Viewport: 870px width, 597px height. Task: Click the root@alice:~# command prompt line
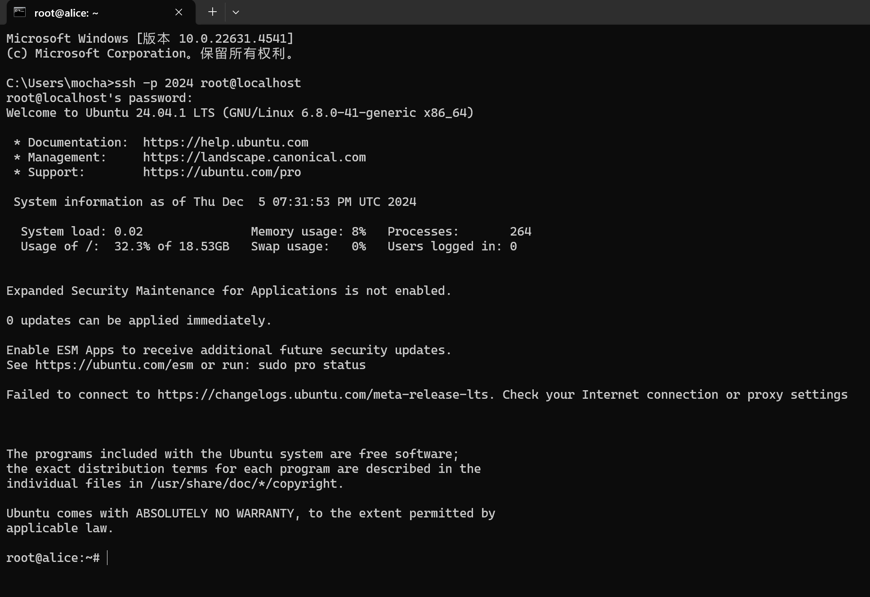pyautogui.click(x=53, y=558)
